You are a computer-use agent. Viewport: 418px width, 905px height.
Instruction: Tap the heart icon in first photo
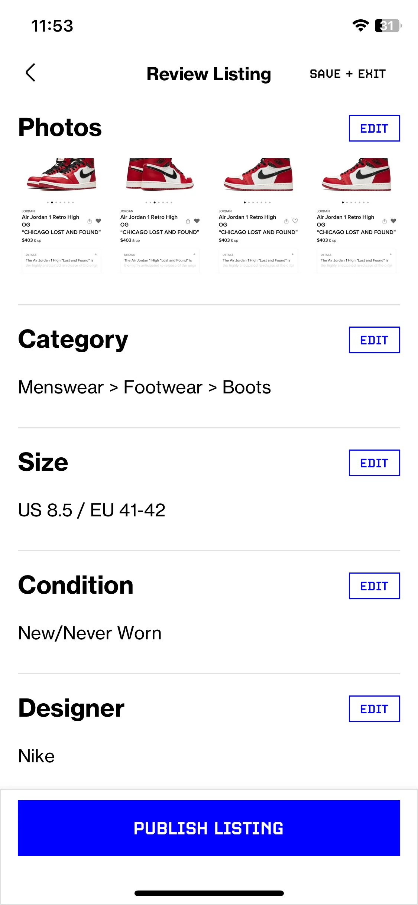(x=98, y=221)
